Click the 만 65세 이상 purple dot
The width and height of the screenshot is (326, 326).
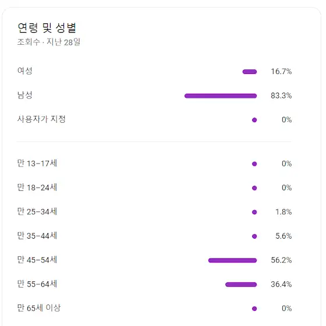click(254, 309)
